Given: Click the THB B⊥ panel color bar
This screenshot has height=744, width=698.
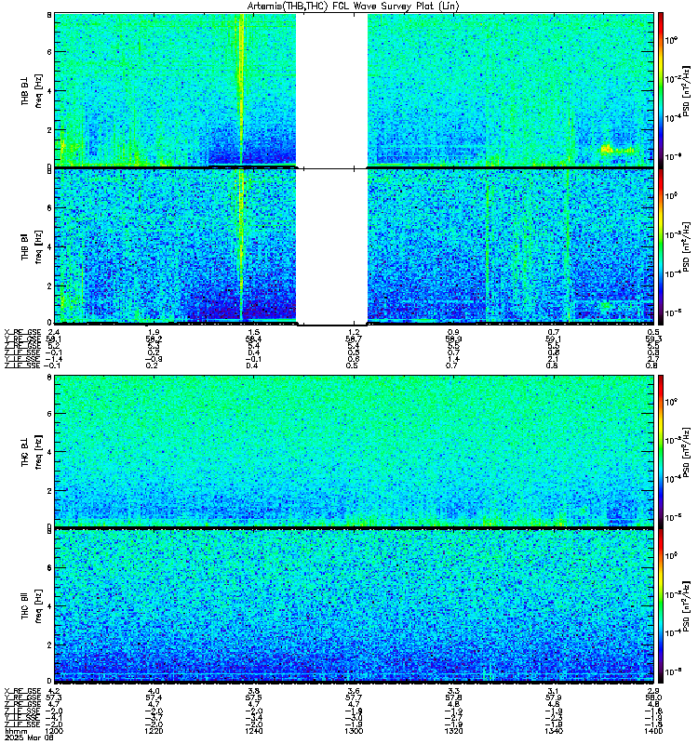Looking at the screenshot, I should pos(661,90).
